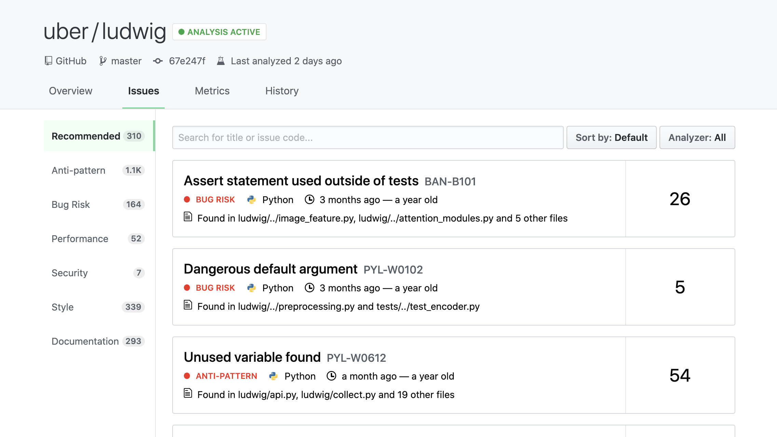Click Python logo in Assert statement issue
The image size is (777, 437).
click(251, 200)
